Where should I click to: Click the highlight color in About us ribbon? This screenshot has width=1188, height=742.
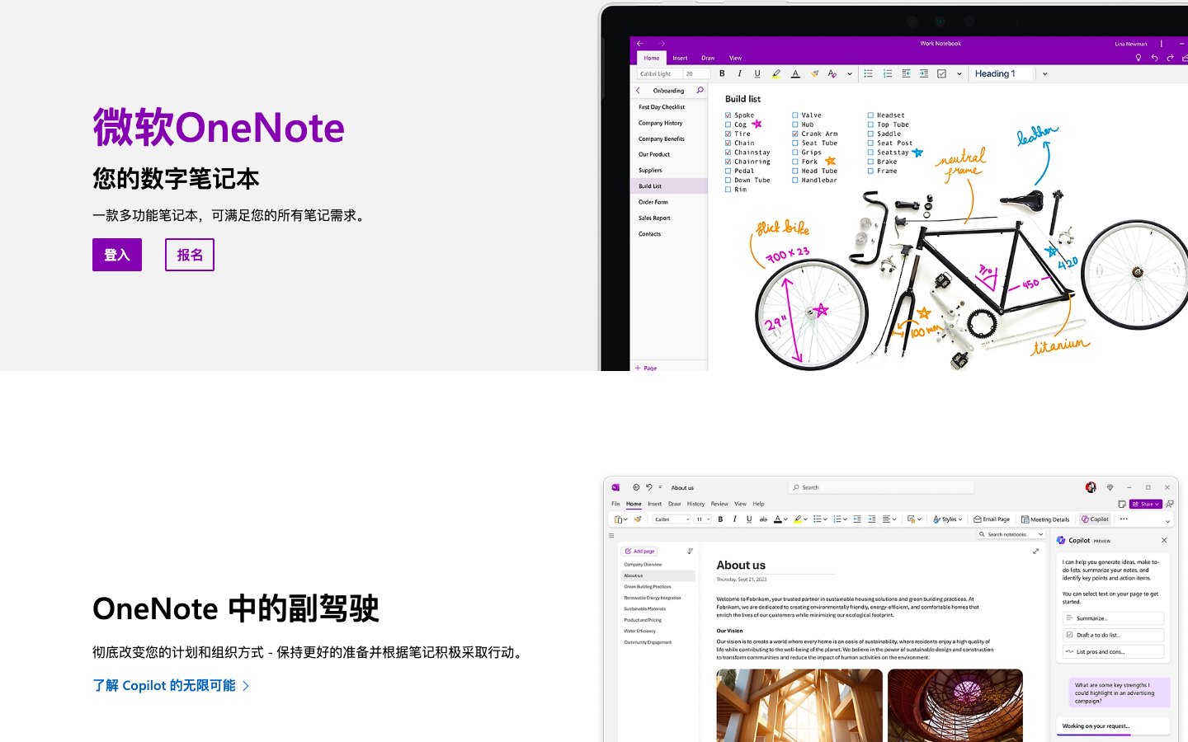tap(798, 519)
